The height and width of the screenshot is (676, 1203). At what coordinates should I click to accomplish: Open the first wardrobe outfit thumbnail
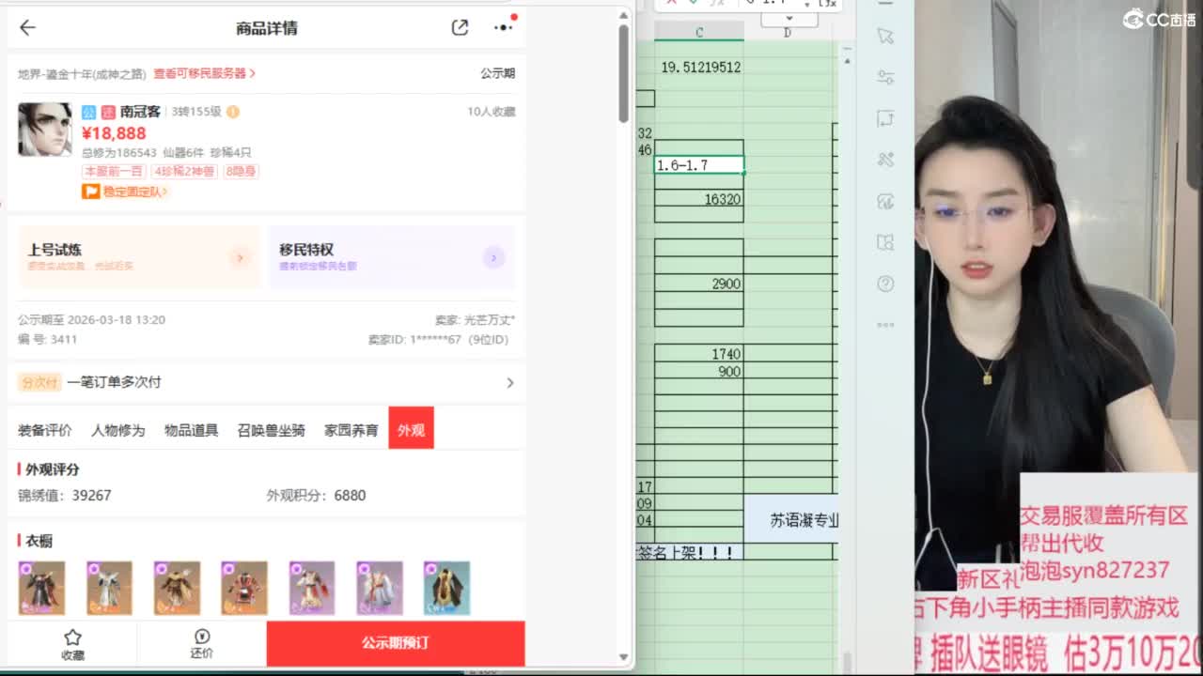click(41, 589)
